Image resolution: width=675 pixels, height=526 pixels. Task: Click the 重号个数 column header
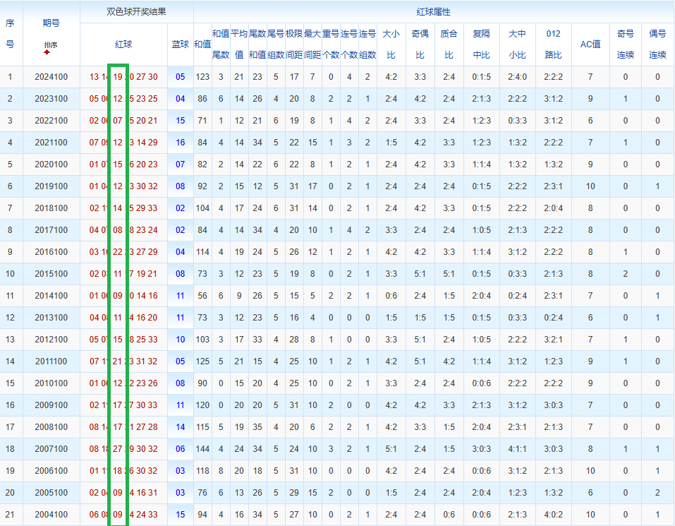coord(331,44)
